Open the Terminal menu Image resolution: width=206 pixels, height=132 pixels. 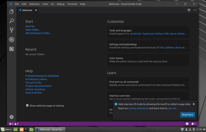[x=72, y=4]
